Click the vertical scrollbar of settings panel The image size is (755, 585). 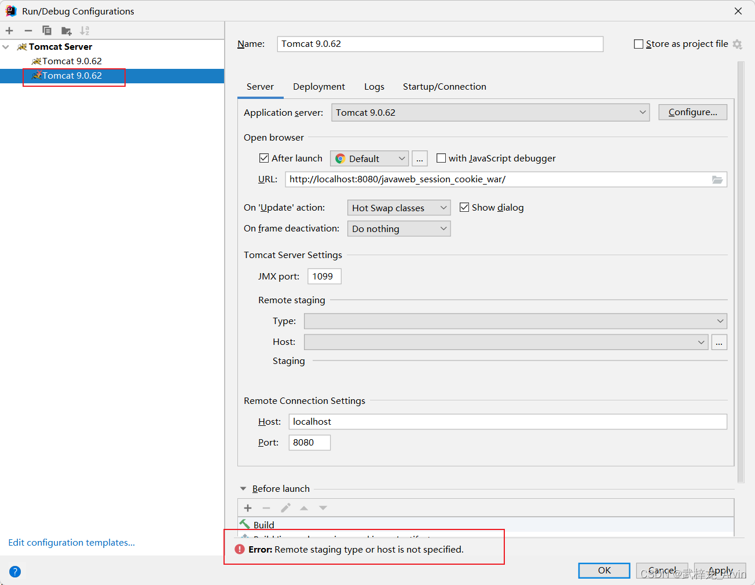pyautogui.click(x=741, y=272)
